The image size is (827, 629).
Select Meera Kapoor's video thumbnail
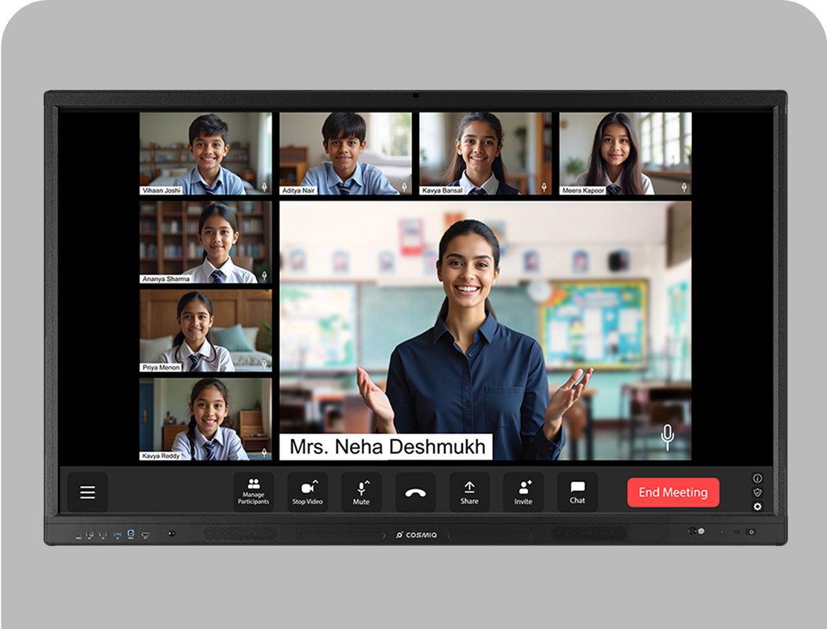click(x=625, y=152)
